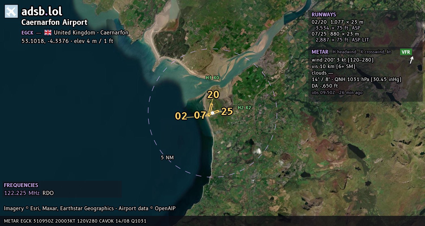Click the FREQUENCIES panel heading
Screen dimensions: 425x226
click(x=21, y=185)
